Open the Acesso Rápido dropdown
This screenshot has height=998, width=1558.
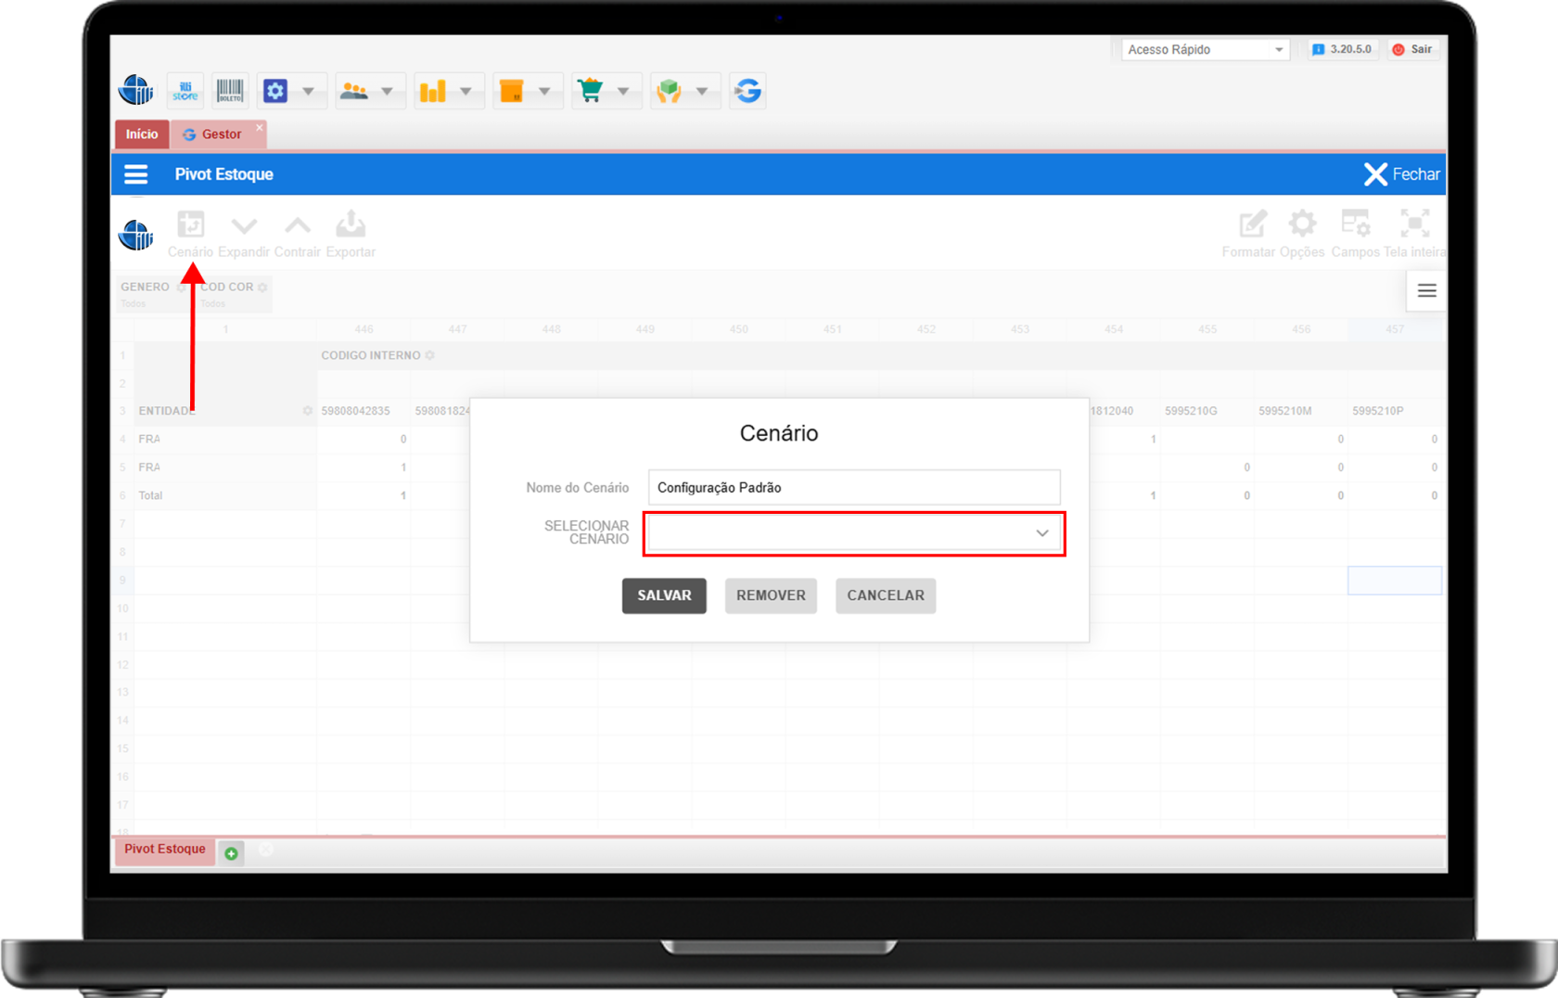(x=1205, y=49)
